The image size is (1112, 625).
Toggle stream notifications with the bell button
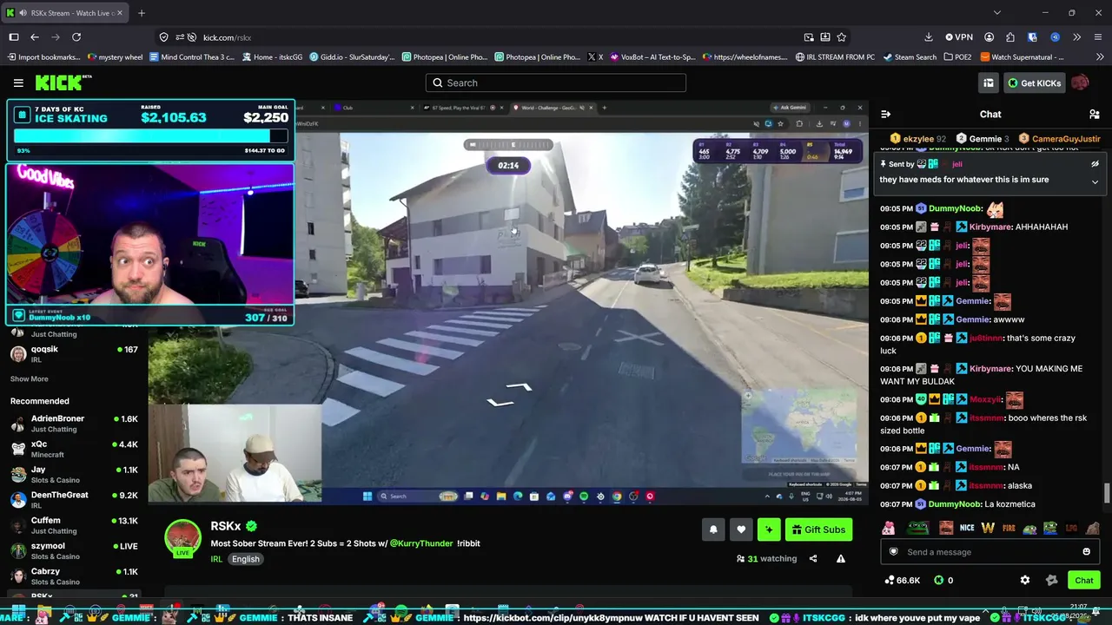pos(713,530)
